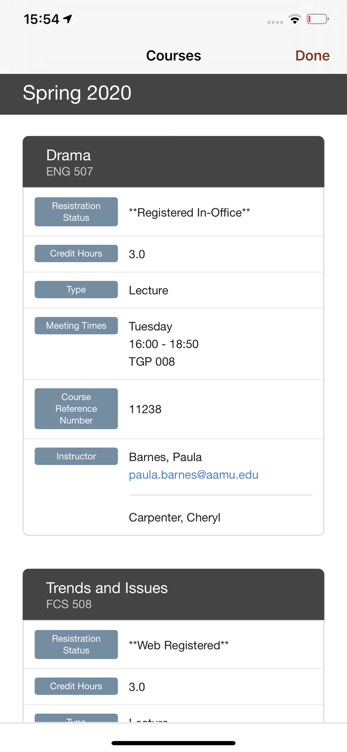Image resolution: width=347 pixels, height=752 pixels.
Task: Tap the Courses title
Action: click(173, 56)
